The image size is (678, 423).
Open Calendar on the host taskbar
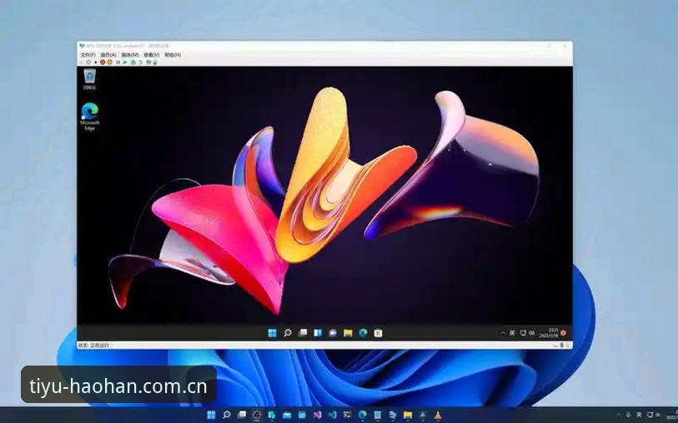point(302,415)
